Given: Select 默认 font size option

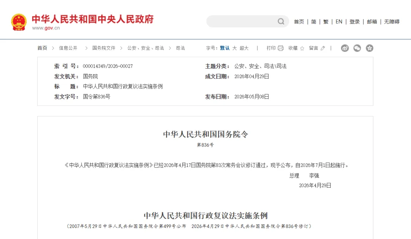Looking at the screenshot, I should [x=225, y=48].
